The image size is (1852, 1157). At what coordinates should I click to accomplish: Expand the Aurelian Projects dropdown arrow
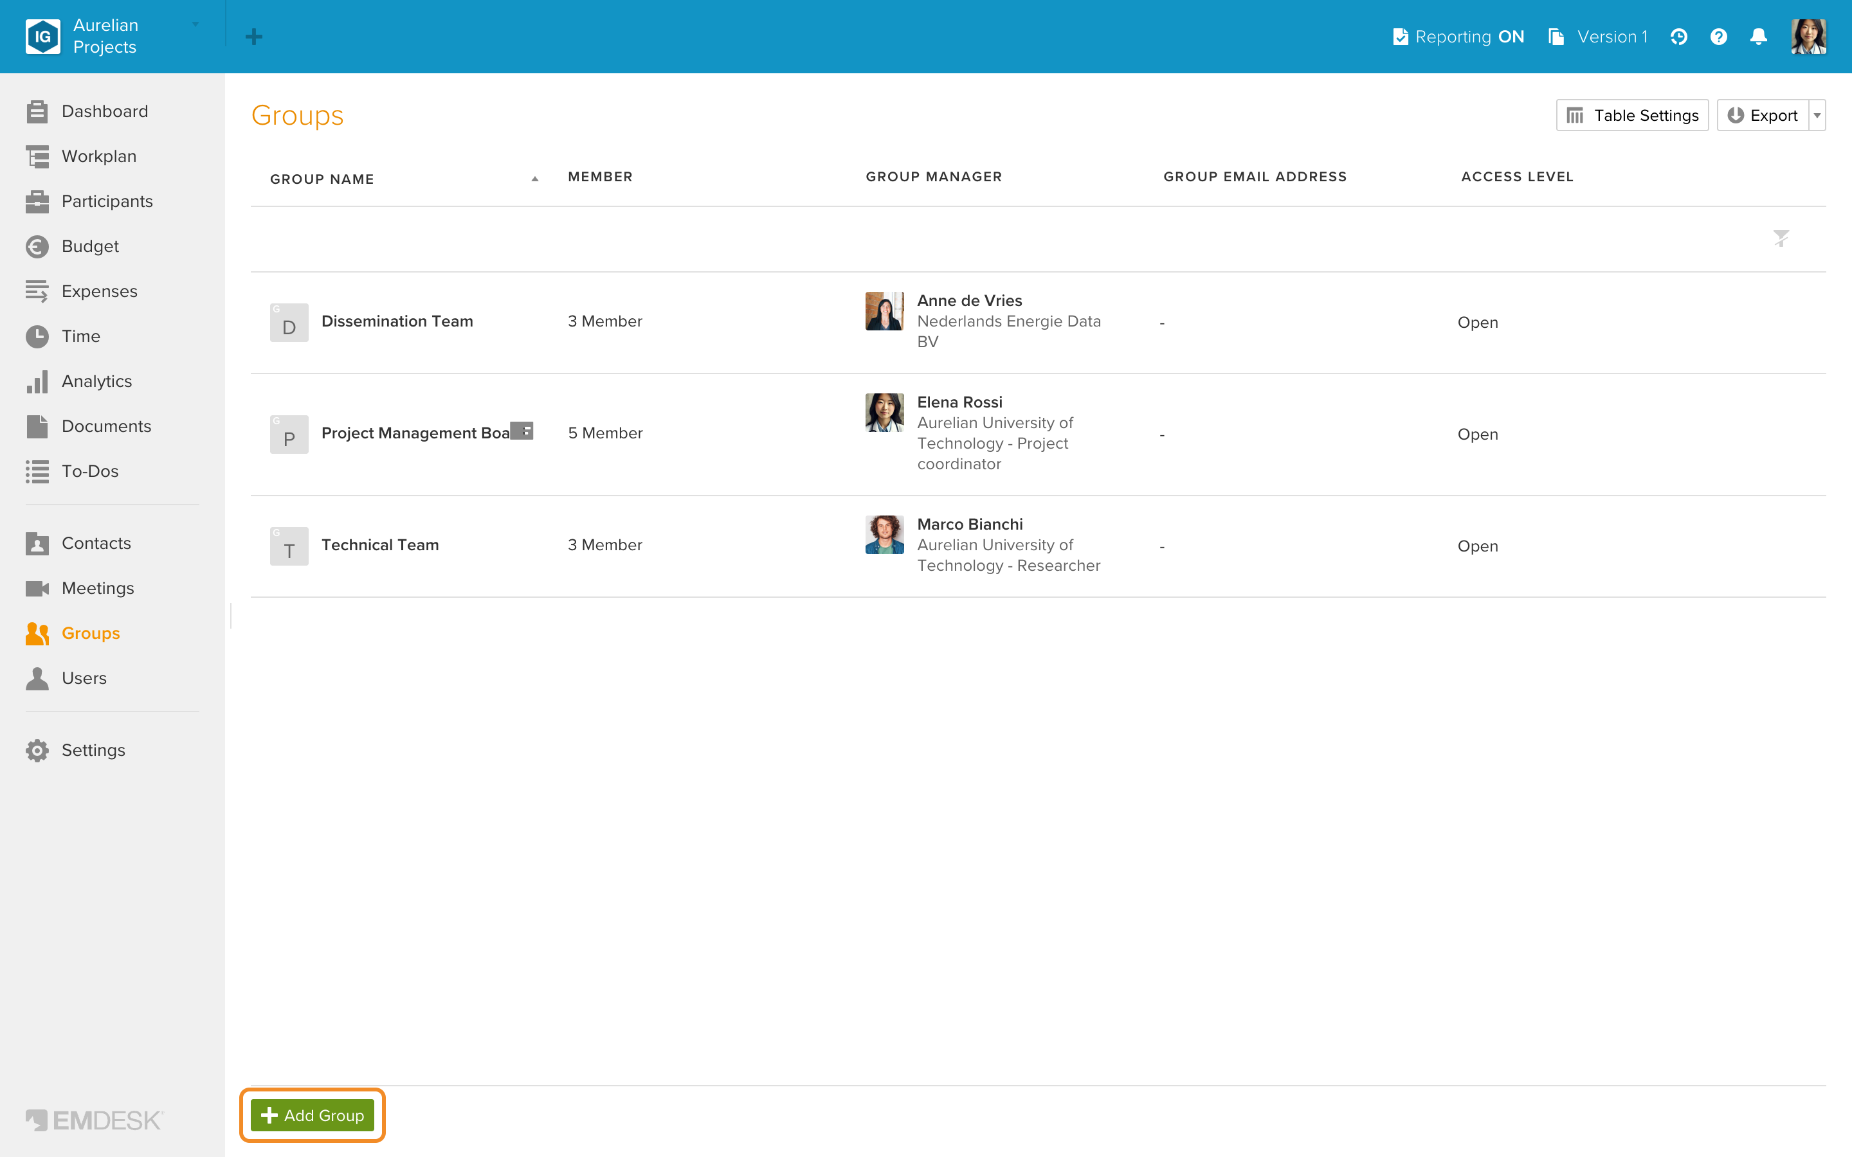pyautogui.click(x=195, y=24)
